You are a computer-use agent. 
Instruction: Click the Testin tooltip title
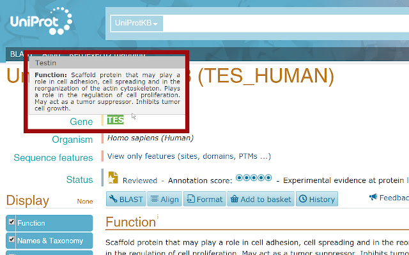tap(45, 62)
